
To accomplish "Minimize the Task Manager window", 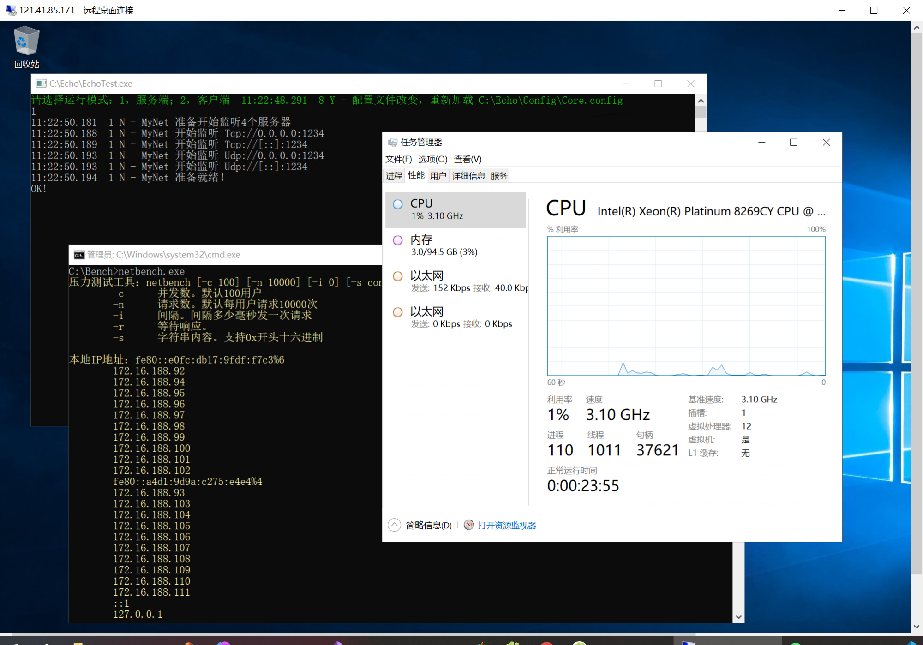I will [762, 143].
